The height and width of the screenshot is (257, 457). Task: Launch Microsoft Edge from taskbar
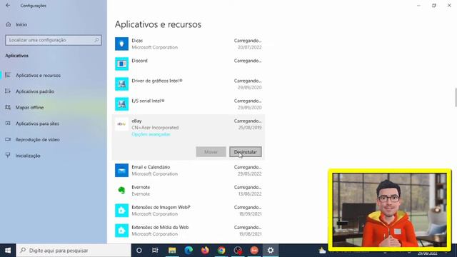[x=189, y=251]
